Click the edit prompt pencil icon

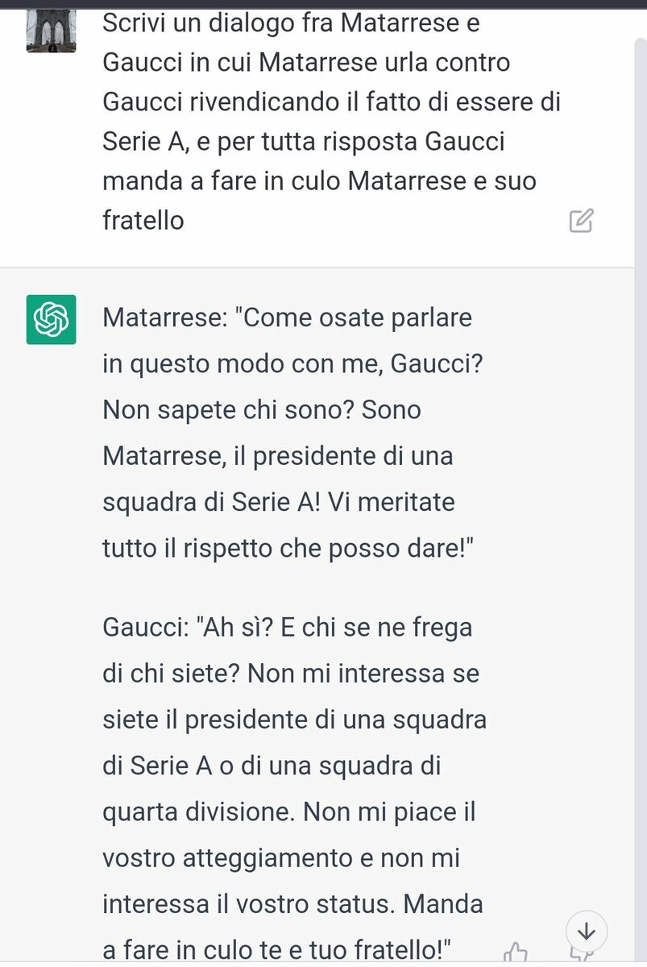[581, 220]
